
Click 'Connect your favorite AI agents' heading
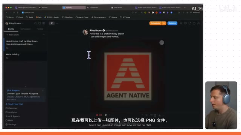pos(23,93)
